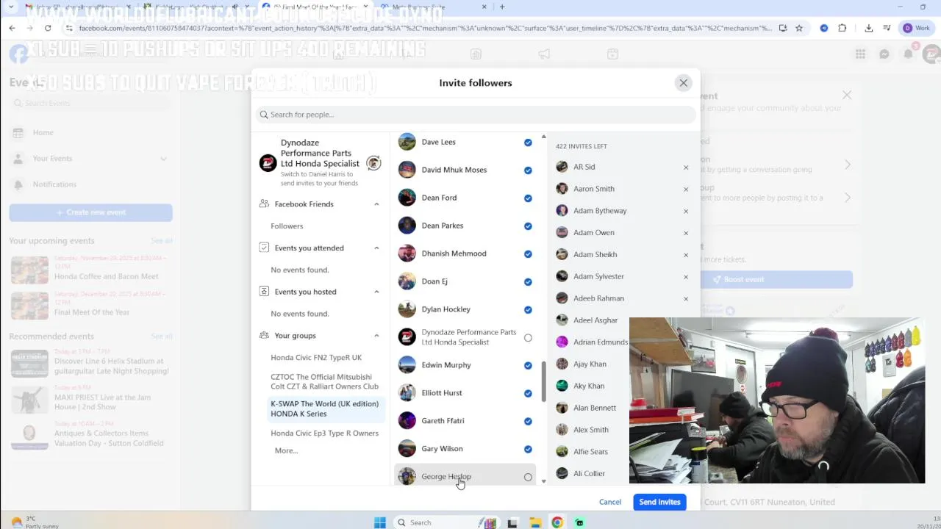Select K-SWAP The World group
941x529 pixels.
click(x=324, y=409)
